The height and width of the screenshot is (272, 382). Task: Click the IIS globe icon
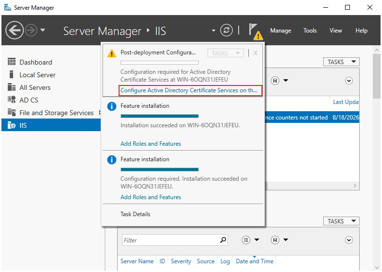12,125
